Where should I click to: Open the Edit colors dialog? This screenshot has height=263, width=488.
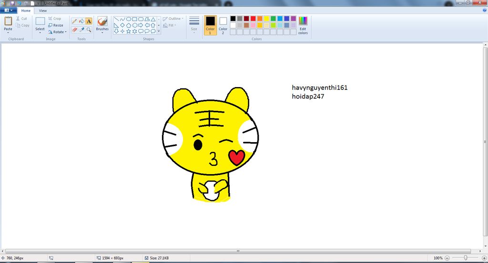303,25
